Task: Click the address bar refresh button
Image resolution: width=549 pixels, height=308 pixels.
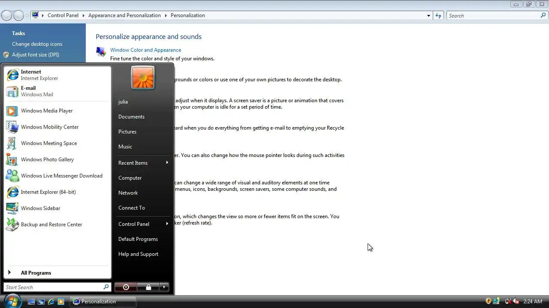Action: pos(438,15)
